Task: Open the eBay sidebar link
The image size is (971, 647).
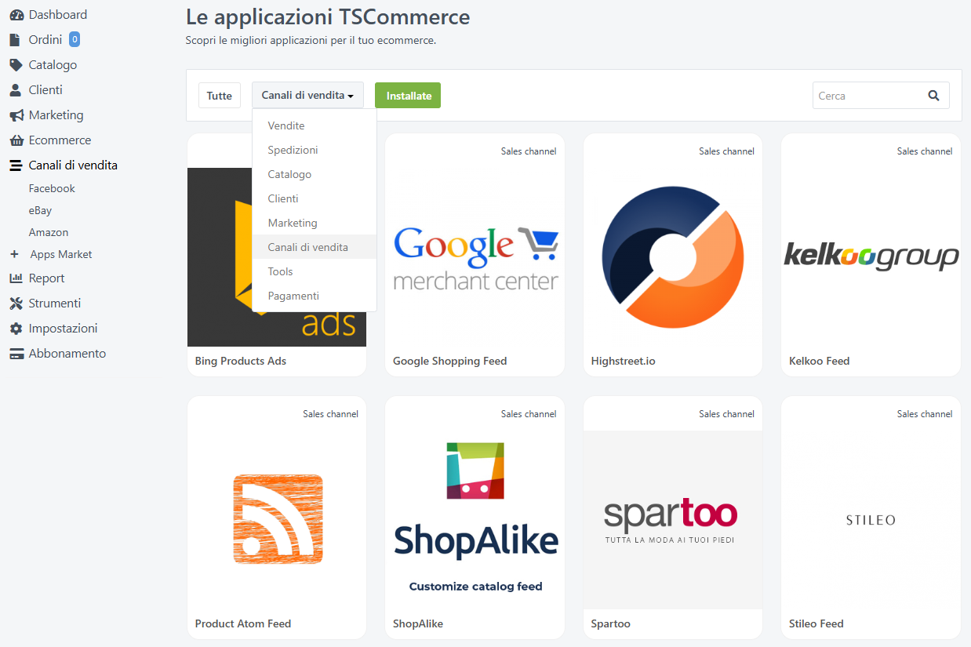Action: click(x=40, y=210)
